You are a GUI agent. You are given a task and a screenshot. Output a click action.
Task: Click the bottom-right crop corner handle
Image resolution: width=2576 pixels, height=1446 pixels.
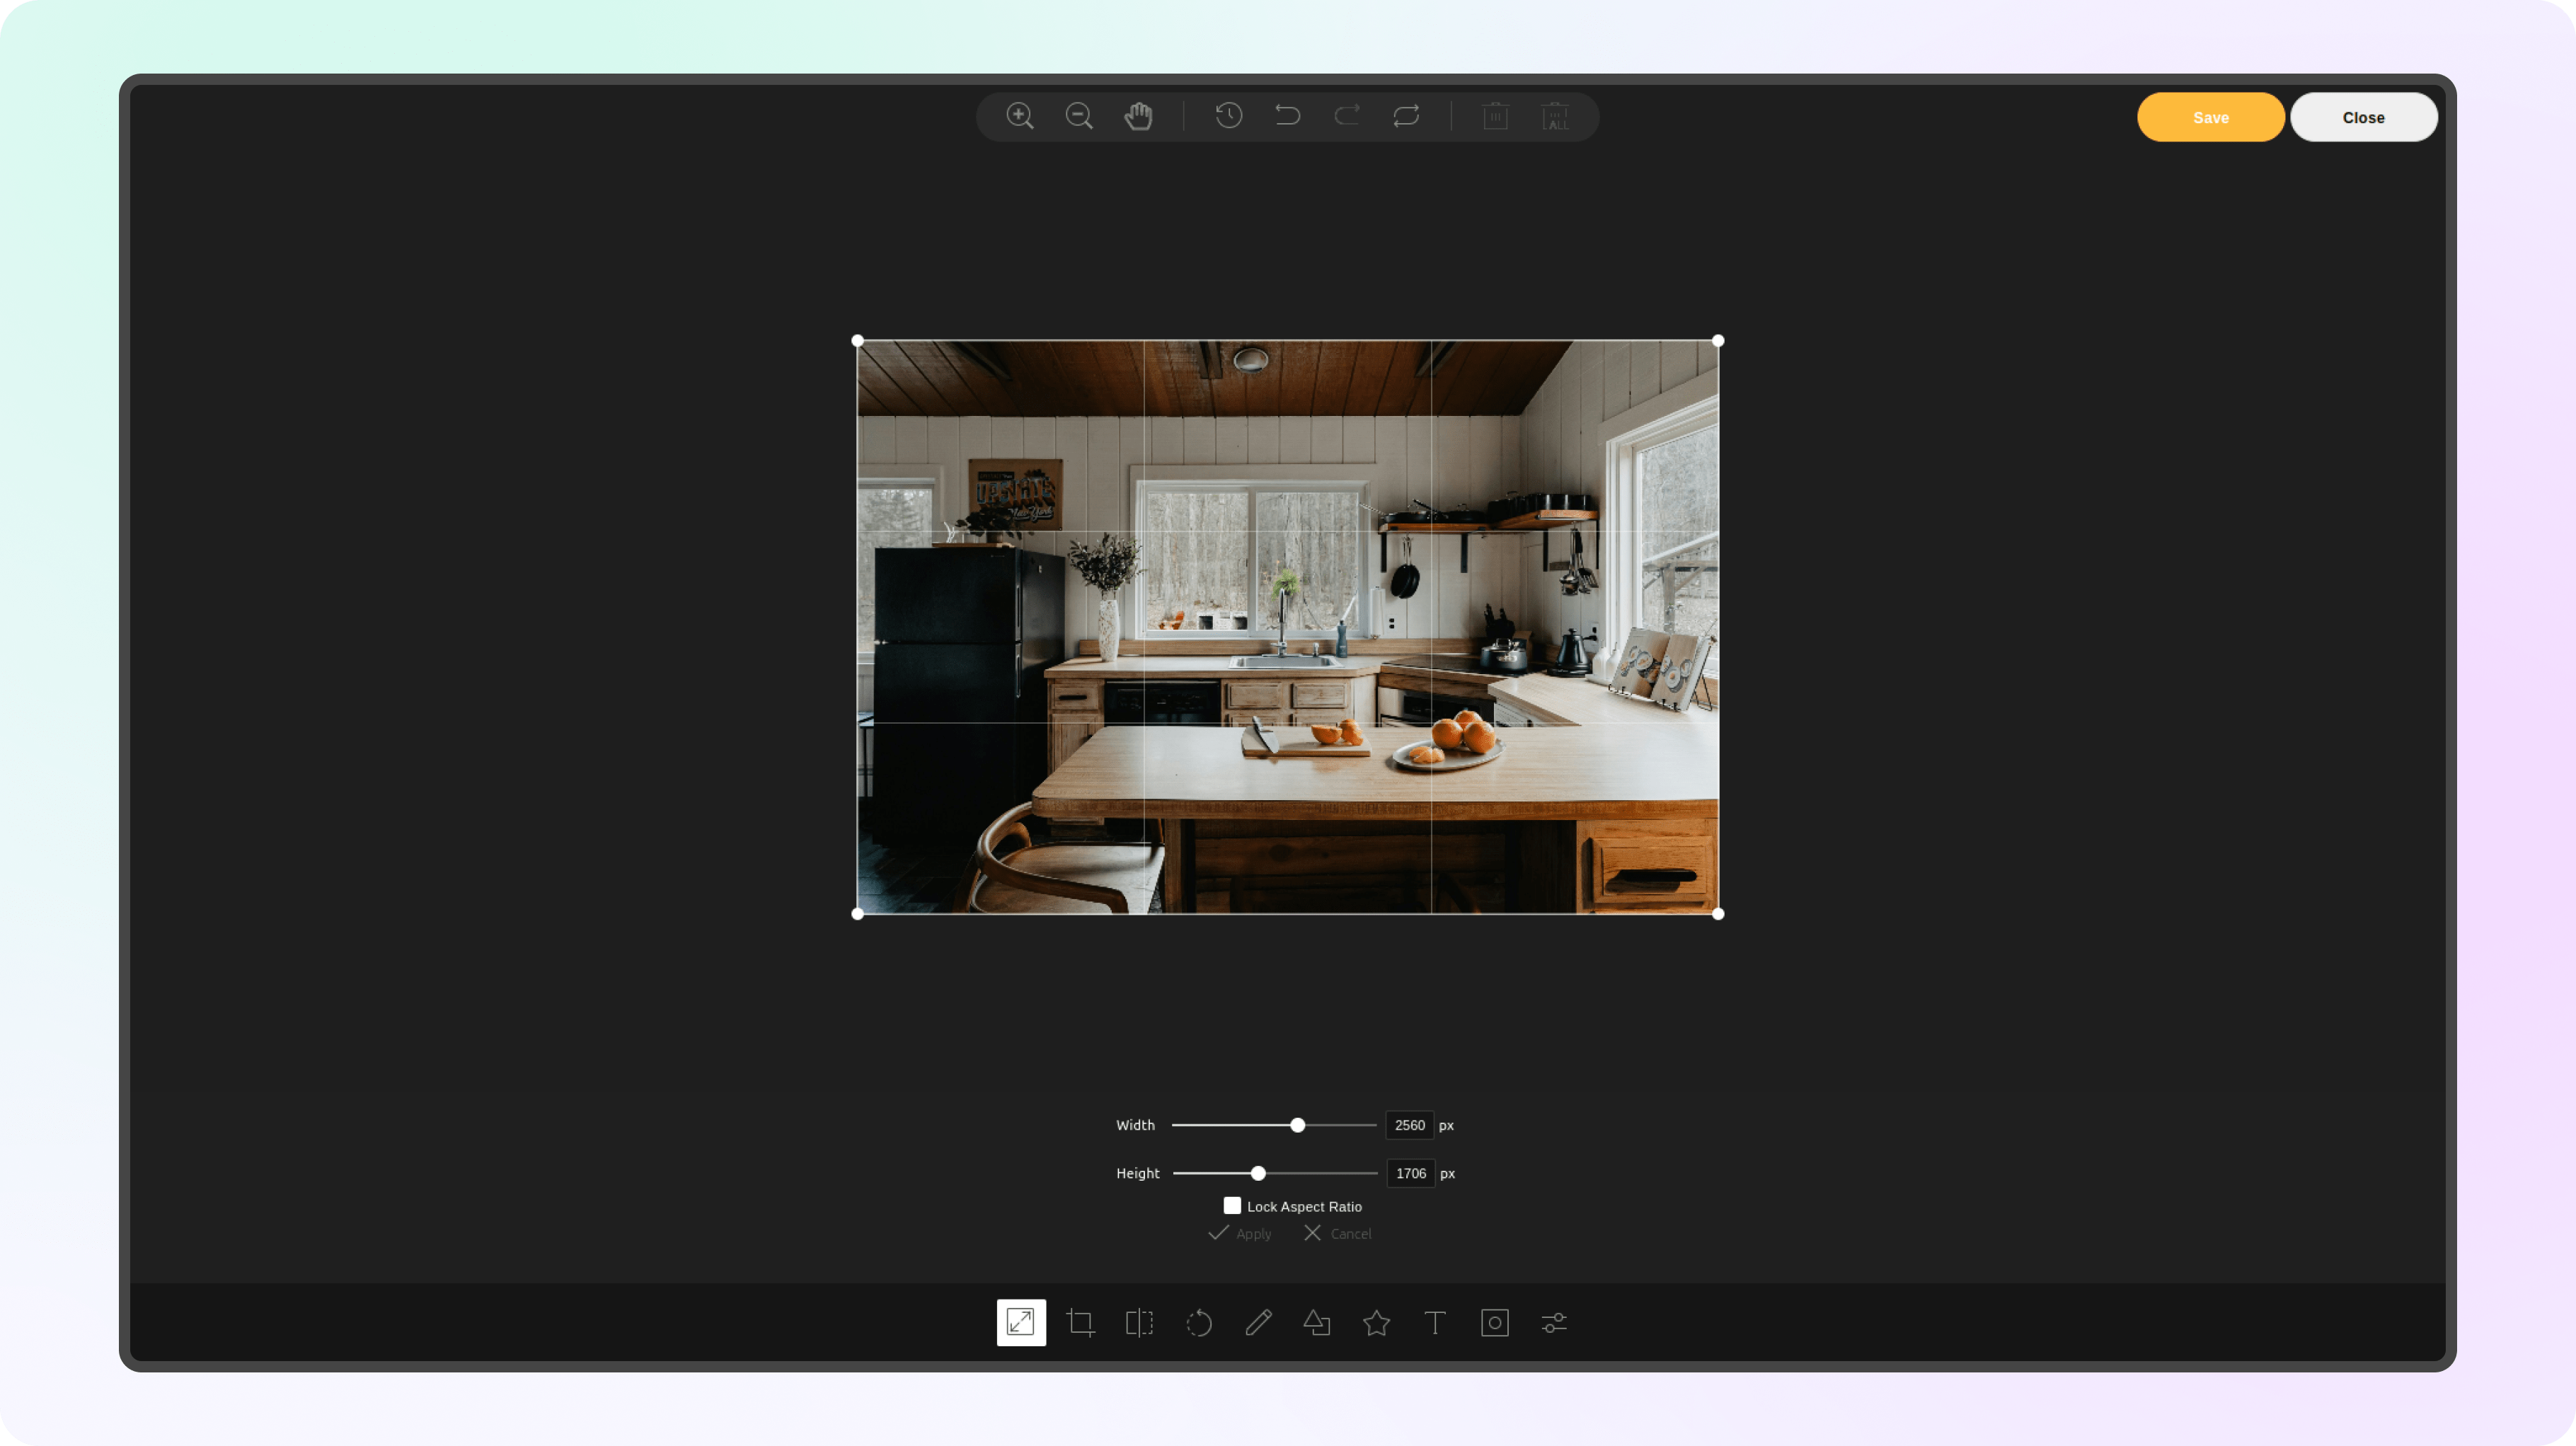(1718, 913)
